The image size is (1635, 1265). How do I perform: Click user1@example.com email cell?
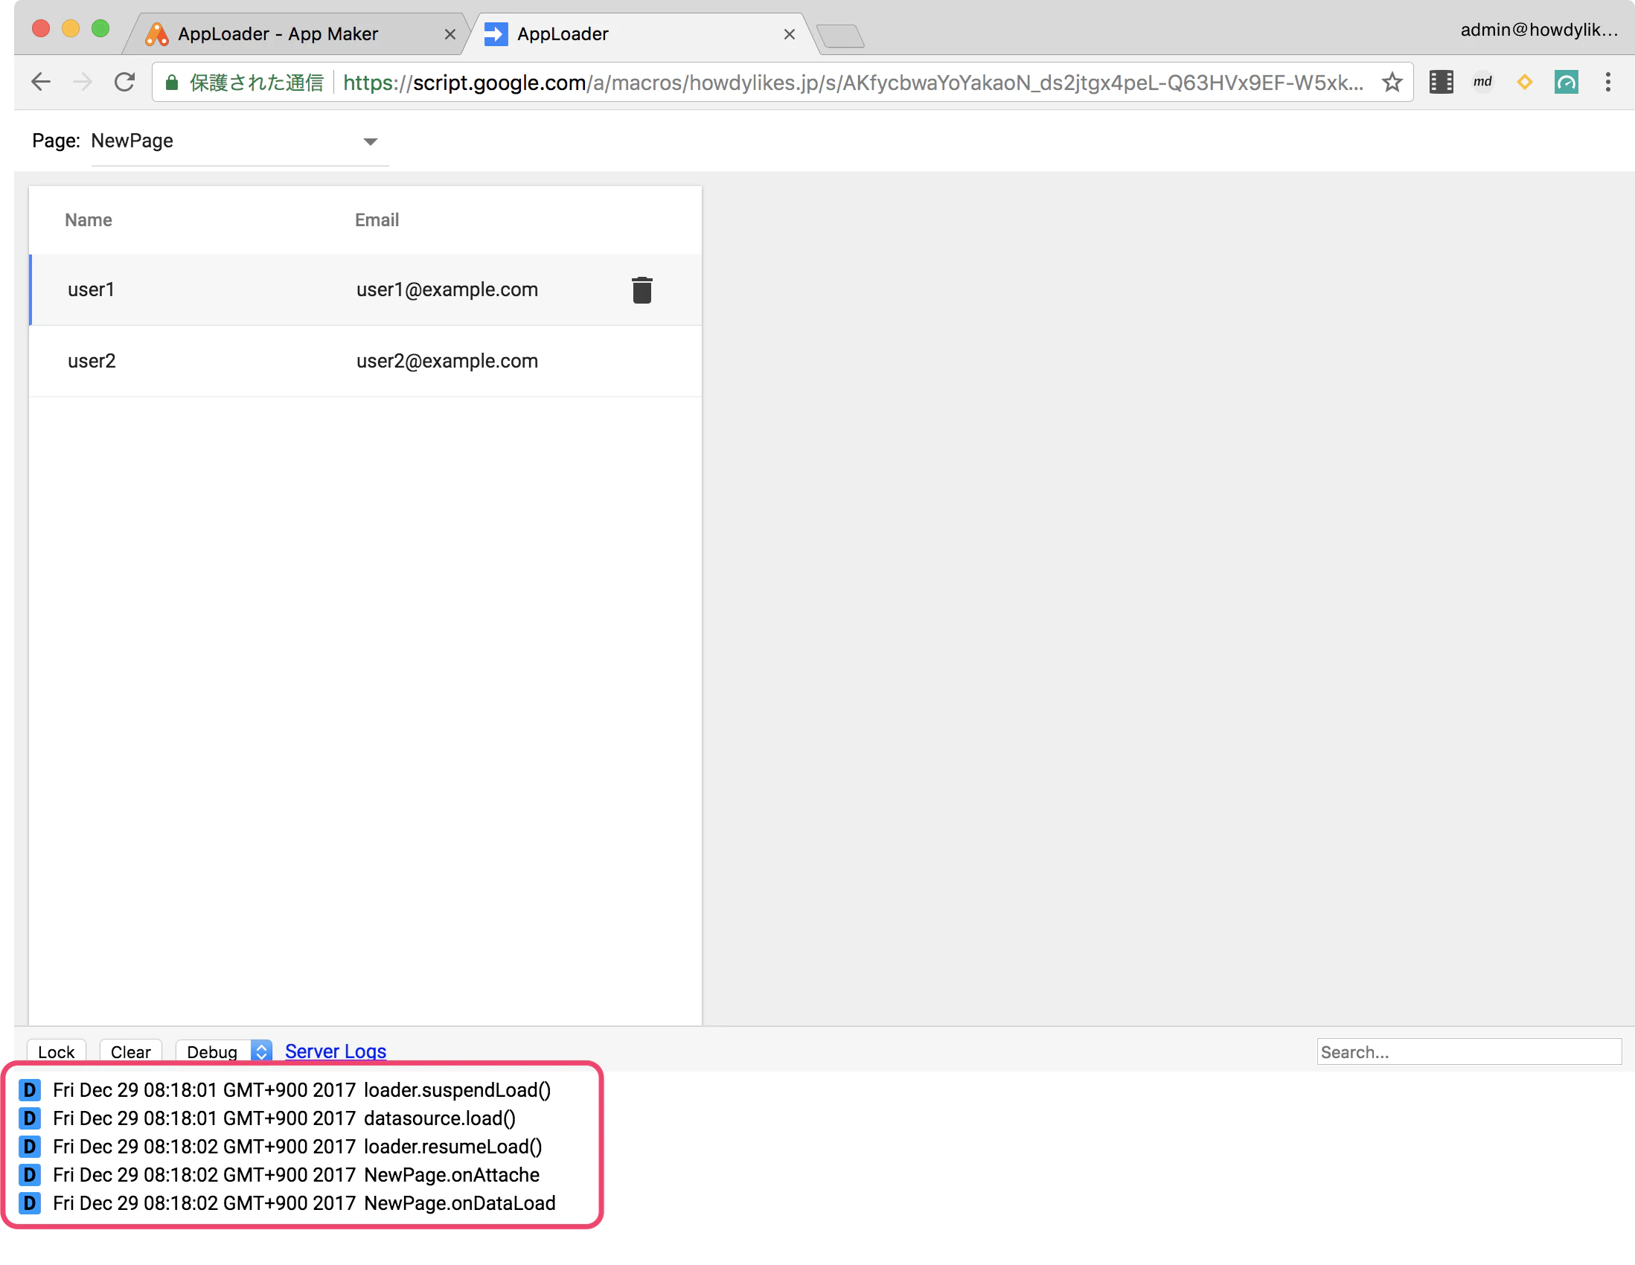pyautogui.click(x=447, y=289)
